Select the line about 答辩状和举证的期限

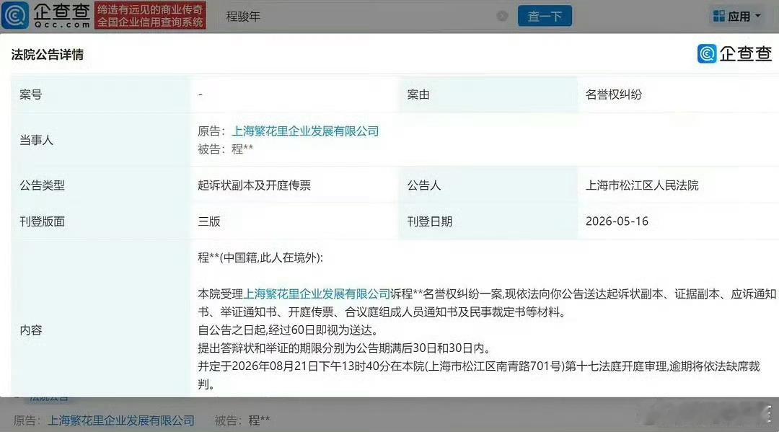(345, 348)
